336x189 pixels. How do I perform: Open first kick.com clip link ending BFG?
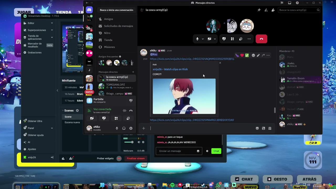192,59
